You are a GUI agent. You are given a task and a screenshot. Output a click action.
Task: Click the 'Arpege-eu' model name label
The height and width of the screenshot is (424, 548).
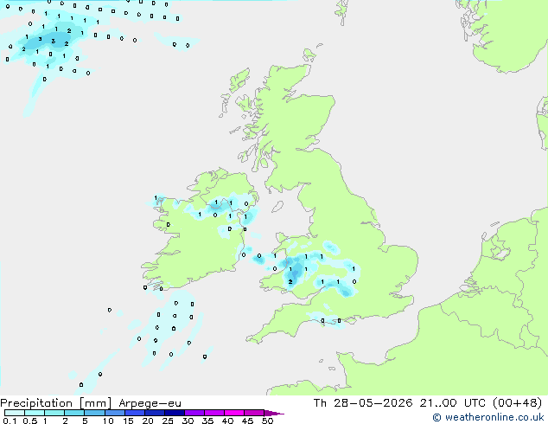pos(150,403)
